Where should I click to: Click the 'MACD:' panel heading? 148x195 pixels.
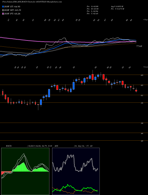point(9,146)
